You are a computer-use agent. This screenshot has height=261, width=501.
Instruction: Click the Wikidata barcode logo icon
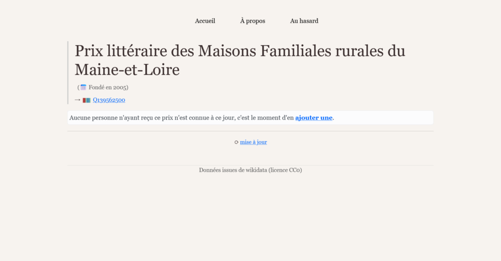pyautogui.click(x=87, y=100)
